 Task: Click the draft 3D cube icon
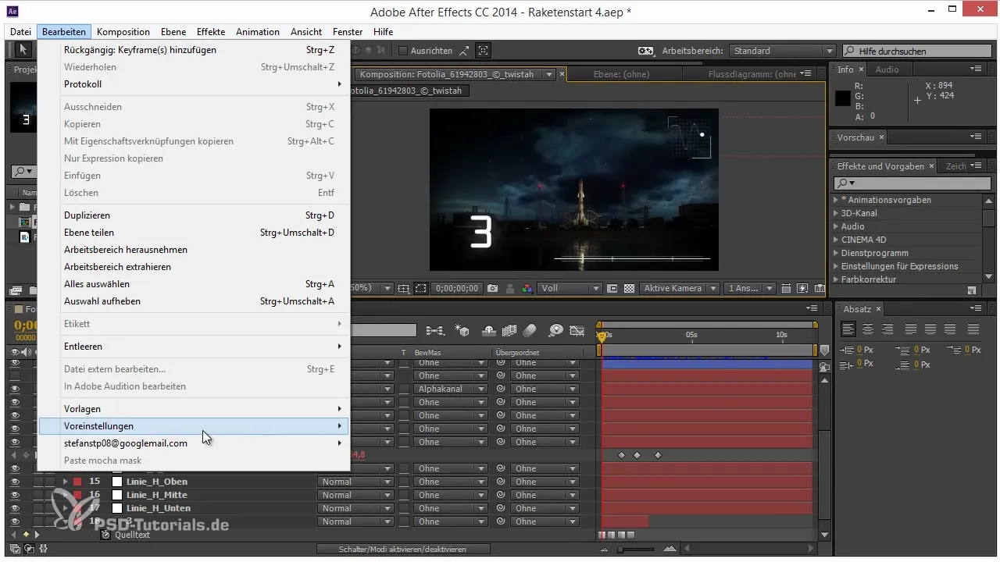pyautogui.click(x=461, y=331)
